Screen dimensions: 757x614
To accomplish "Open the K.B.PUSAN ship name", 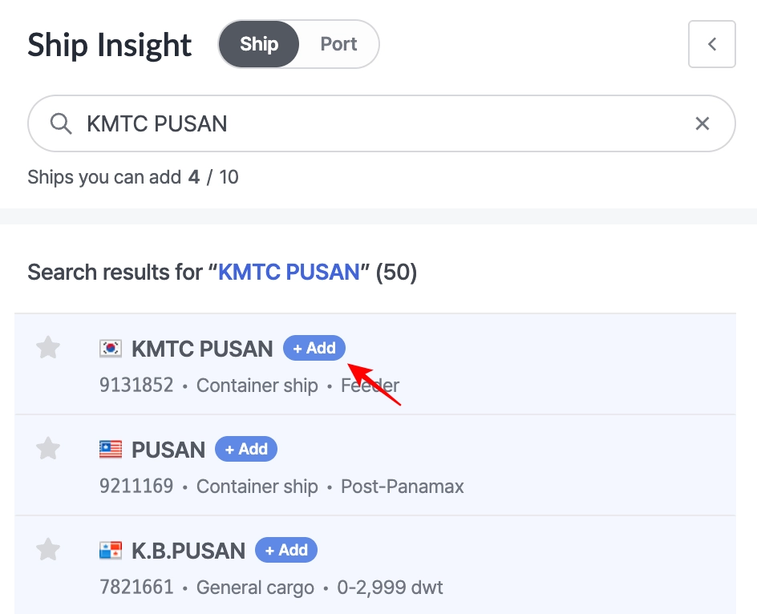I will click(188, 551).
